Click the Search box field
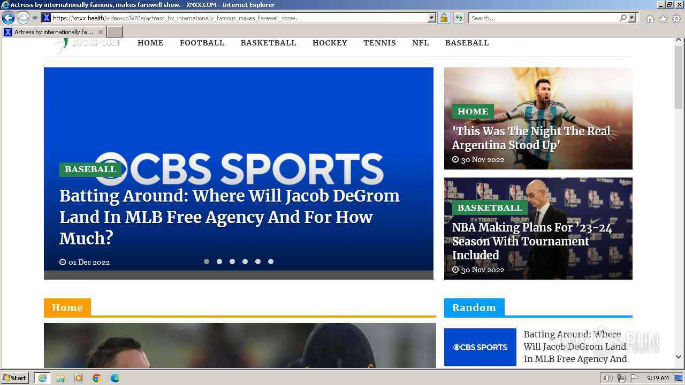Viewport: 685px width, 385px height. click(543, 18)
